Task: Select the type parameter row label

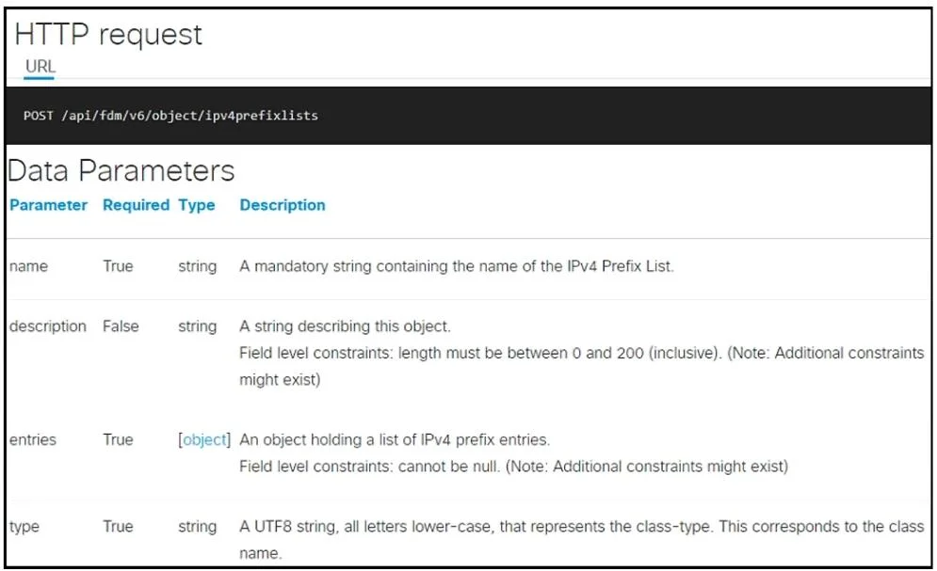Action: [24, 527]
